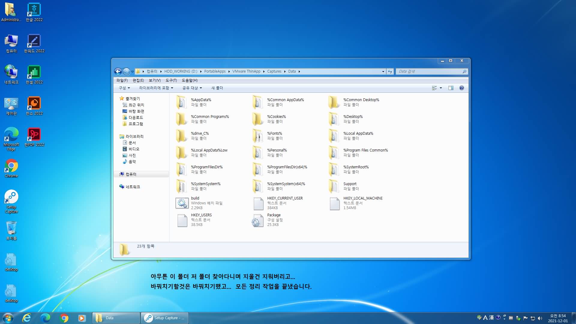This screenshot has width=576, height=324.
Task: Click the Back navigation arrow
Action: pyautogui.click(x=118, y=71)
